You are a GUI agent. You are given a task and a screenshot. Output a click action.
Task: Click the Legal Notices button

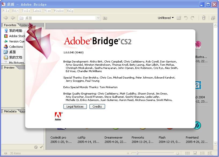click(x=75, y=107)
